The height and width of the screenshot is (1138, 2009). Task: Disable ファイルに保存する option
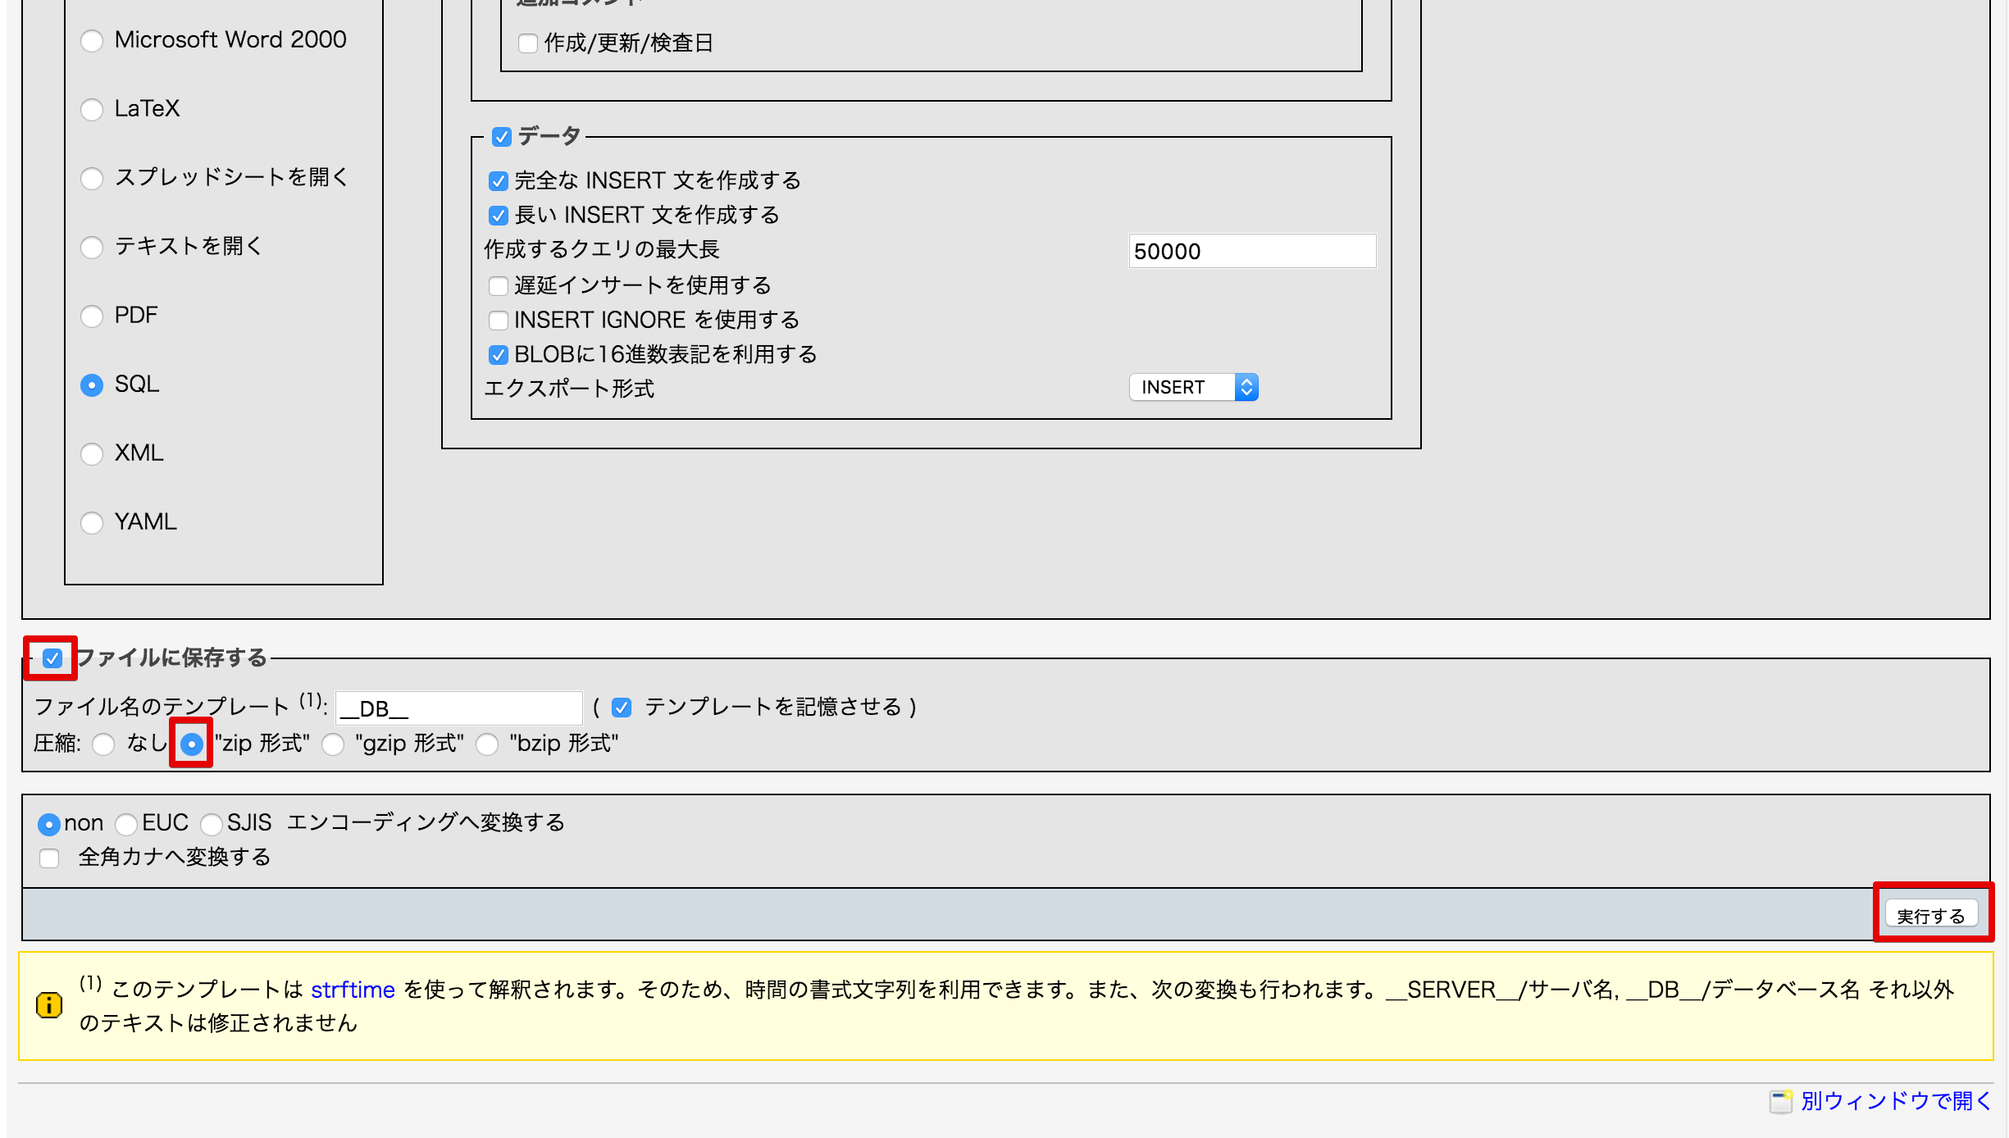click(52, 657)
